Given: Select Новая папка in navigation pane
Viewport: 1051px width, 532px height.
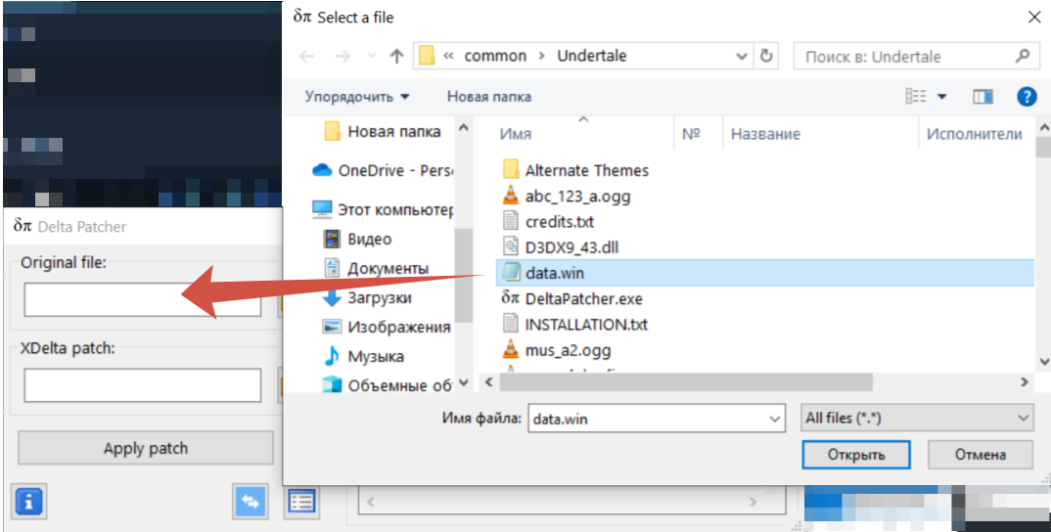Looking at the screenshot, I should (x=394, y=131).
